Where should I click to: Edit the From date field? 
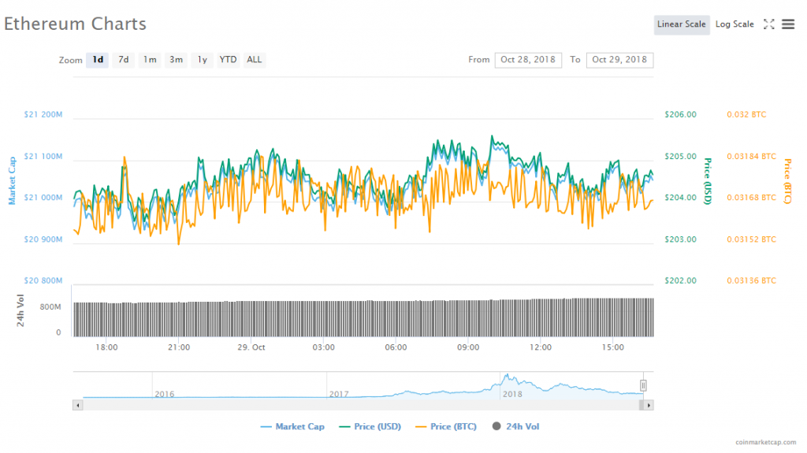point(528,60)
